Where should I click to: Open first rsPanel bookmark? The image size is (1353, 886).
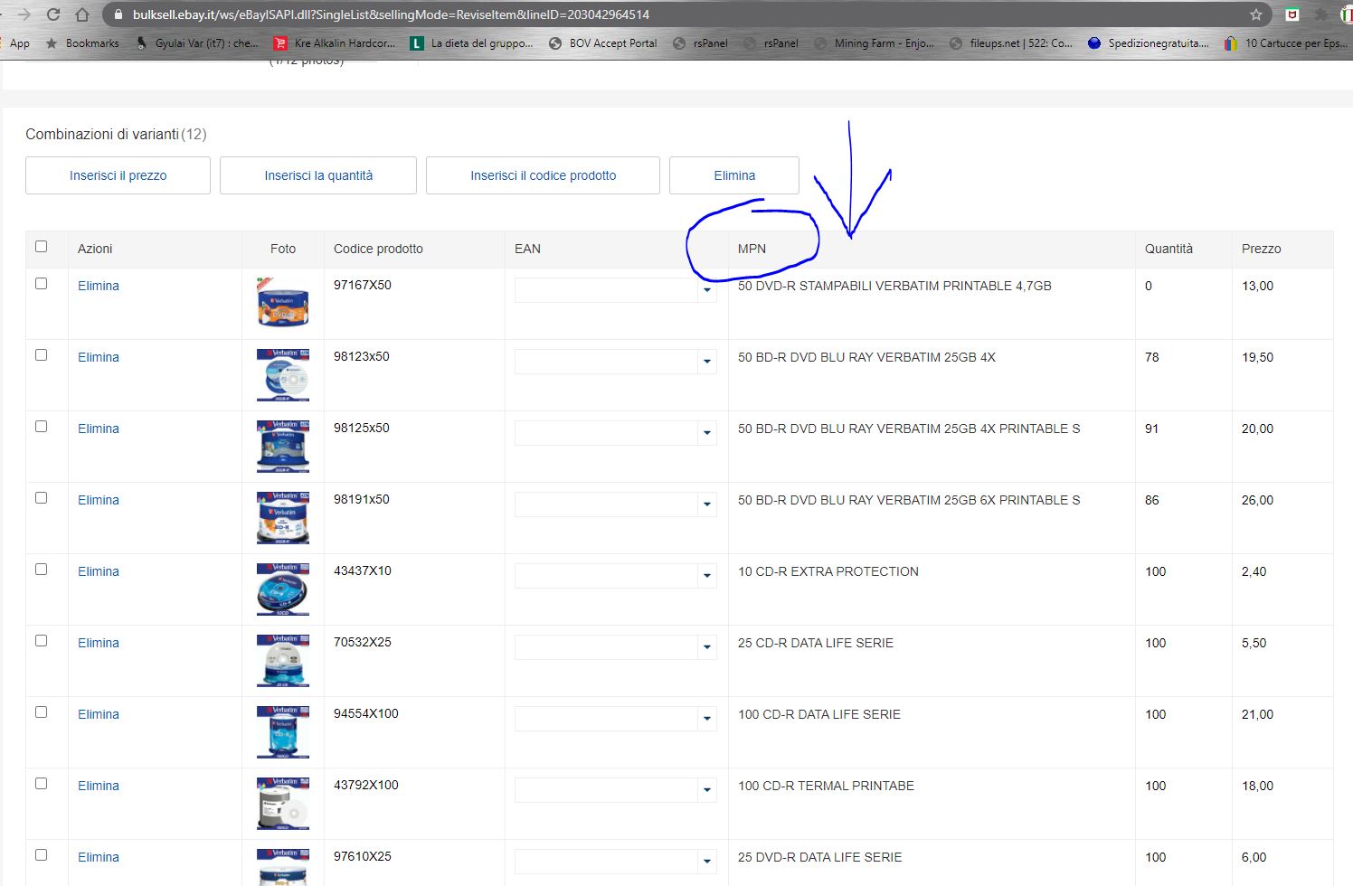pyautogui.click(x=700, y=42)
